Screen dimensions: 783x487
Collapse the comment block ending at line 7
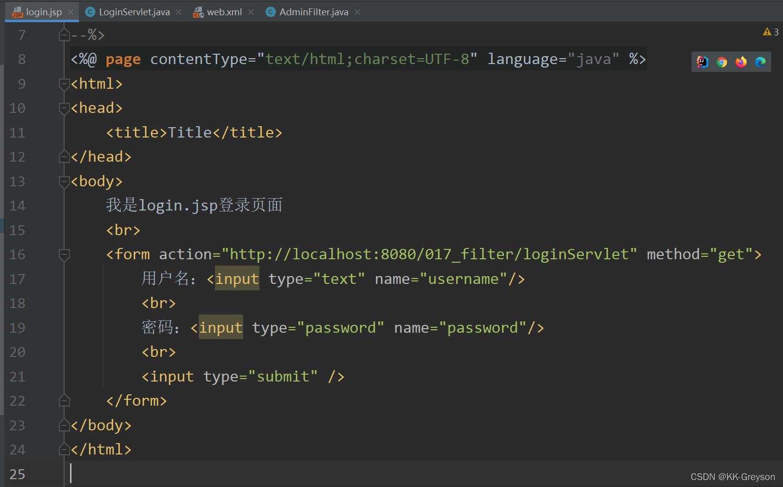pyautogui.click(x=64, y=35)
